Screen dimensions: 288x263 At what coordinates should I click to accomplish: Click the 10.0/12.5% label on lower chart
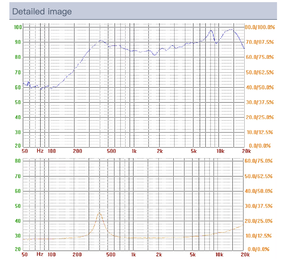tap(258, 236)
